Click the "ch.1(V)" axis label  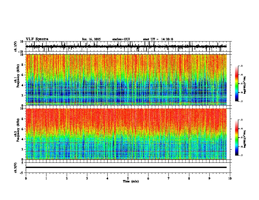pyautogui.click(x=16, y=46)
